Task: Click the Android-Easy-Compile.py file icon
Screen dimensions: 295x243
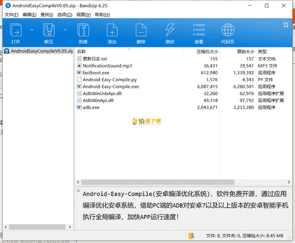Action: pyautogui.click(x=79, y=80)
